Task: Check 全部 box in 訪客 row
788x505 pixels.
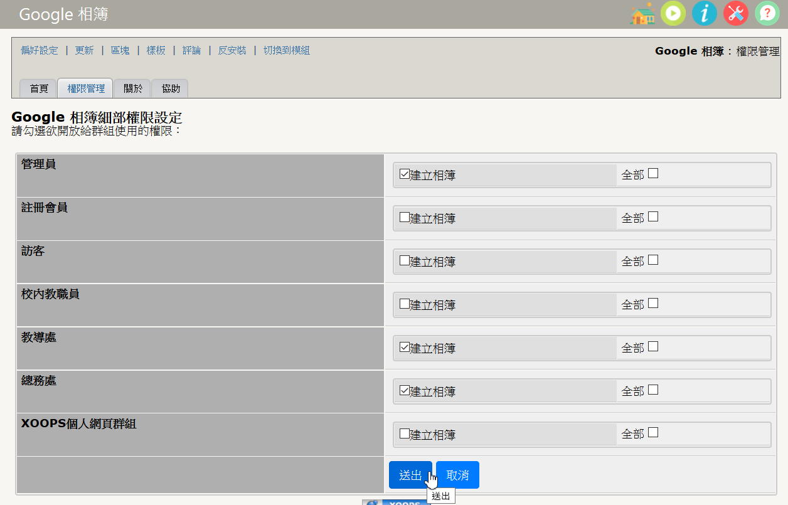Action: coord(653,260)
